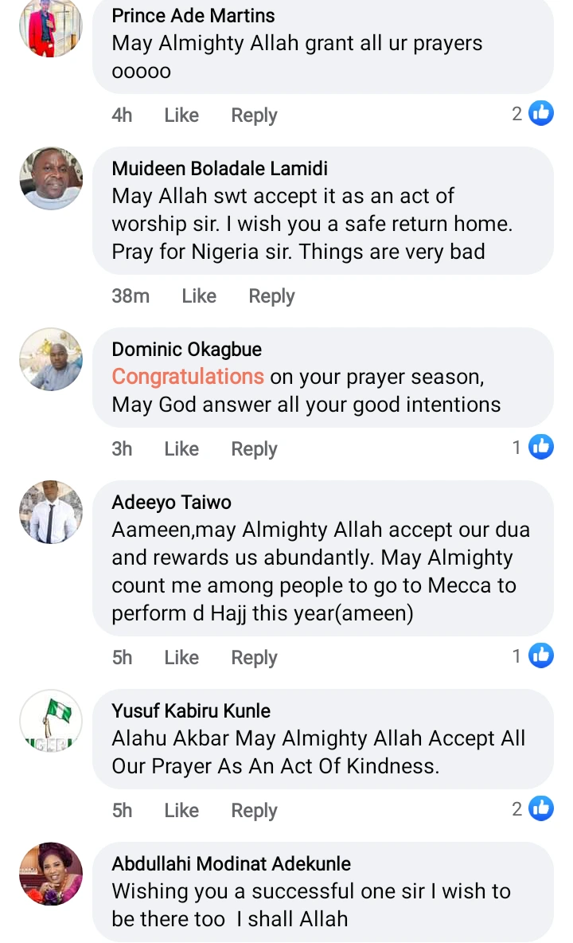Like Prince Ade Martins' comment
Image resolution: width=573 pixels, height=943 pixels.
(181, 115)
